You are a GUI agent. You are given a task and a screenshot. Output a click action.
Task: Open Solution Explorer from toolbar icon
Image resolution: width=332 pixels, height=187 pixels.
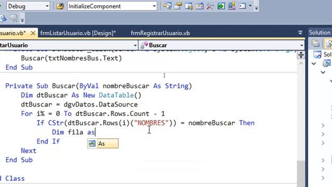pos(167,6)
